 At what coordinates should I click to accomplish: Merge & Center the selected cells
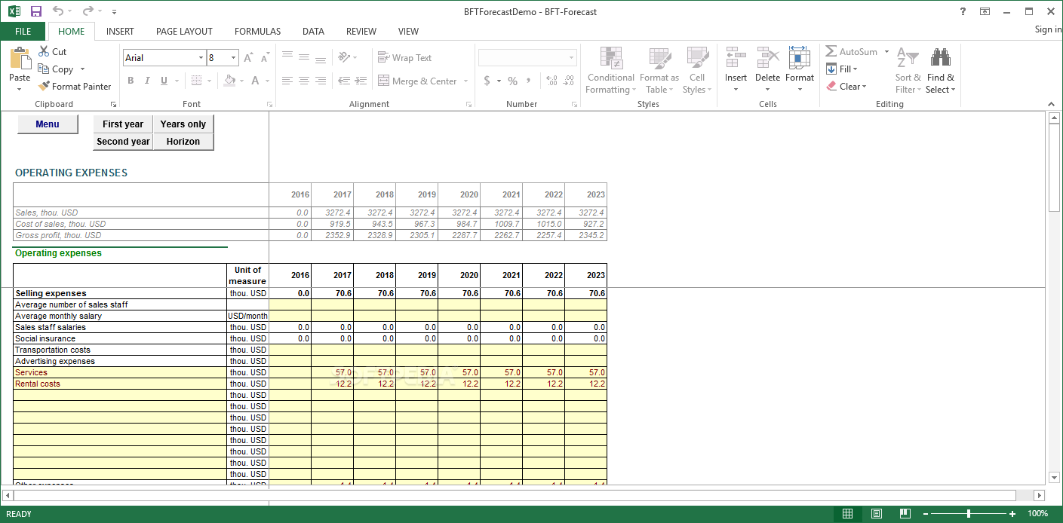tap(417, 81)
